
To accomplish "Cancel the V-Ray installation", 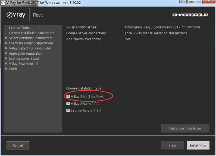I will [x=18, y=145].
